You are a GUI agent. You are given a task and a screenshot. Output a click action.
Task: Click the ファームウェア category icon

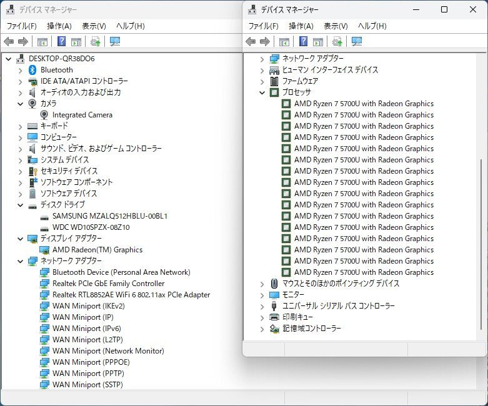pyautogui.click(x=274, y=81)
